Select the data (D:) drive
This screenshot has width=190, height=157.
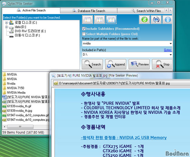pos(20,27)
